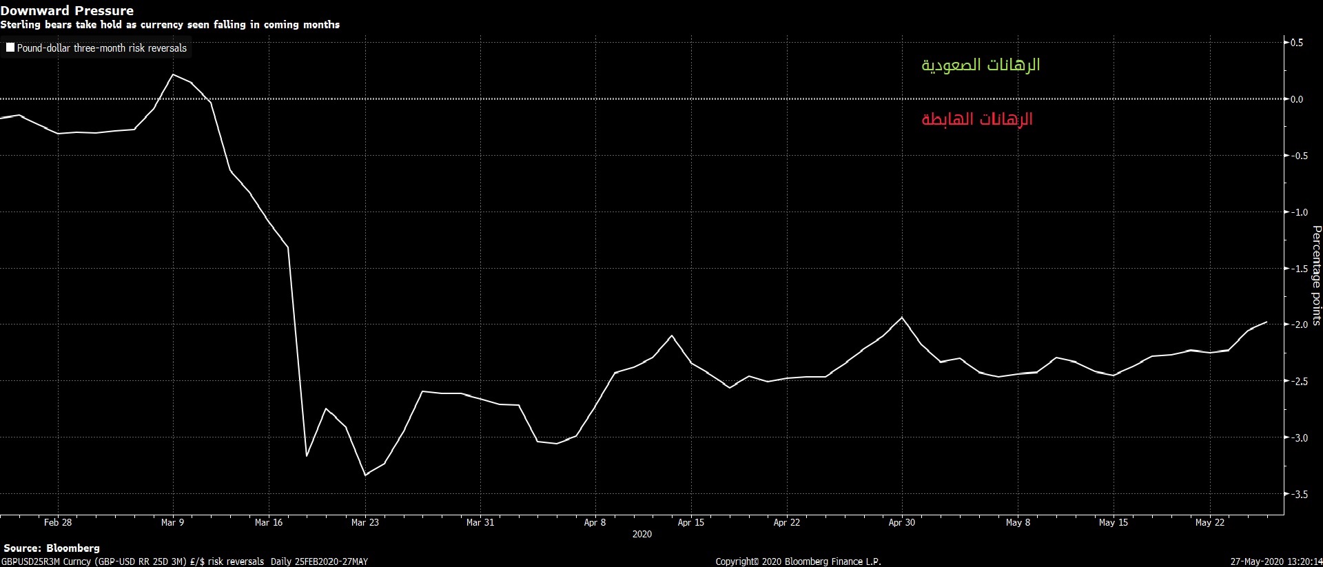Click the legend label 'Pound-dollar three-month risk reversals'
This screenshot has width=1323, height=567.
[x=102, y=48]
